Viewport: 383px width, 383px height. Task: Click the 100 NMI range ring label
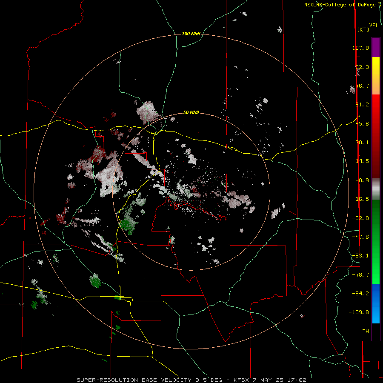[191, 34]
